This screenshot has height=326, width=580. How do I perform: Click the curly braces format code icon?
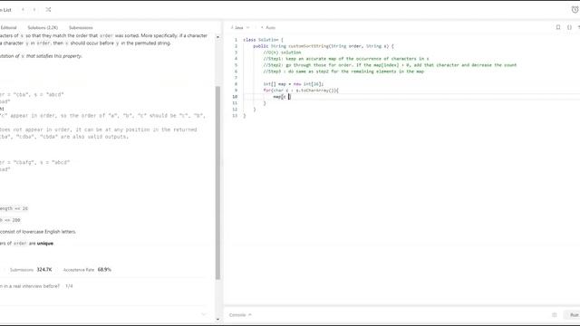click(569, 27)
